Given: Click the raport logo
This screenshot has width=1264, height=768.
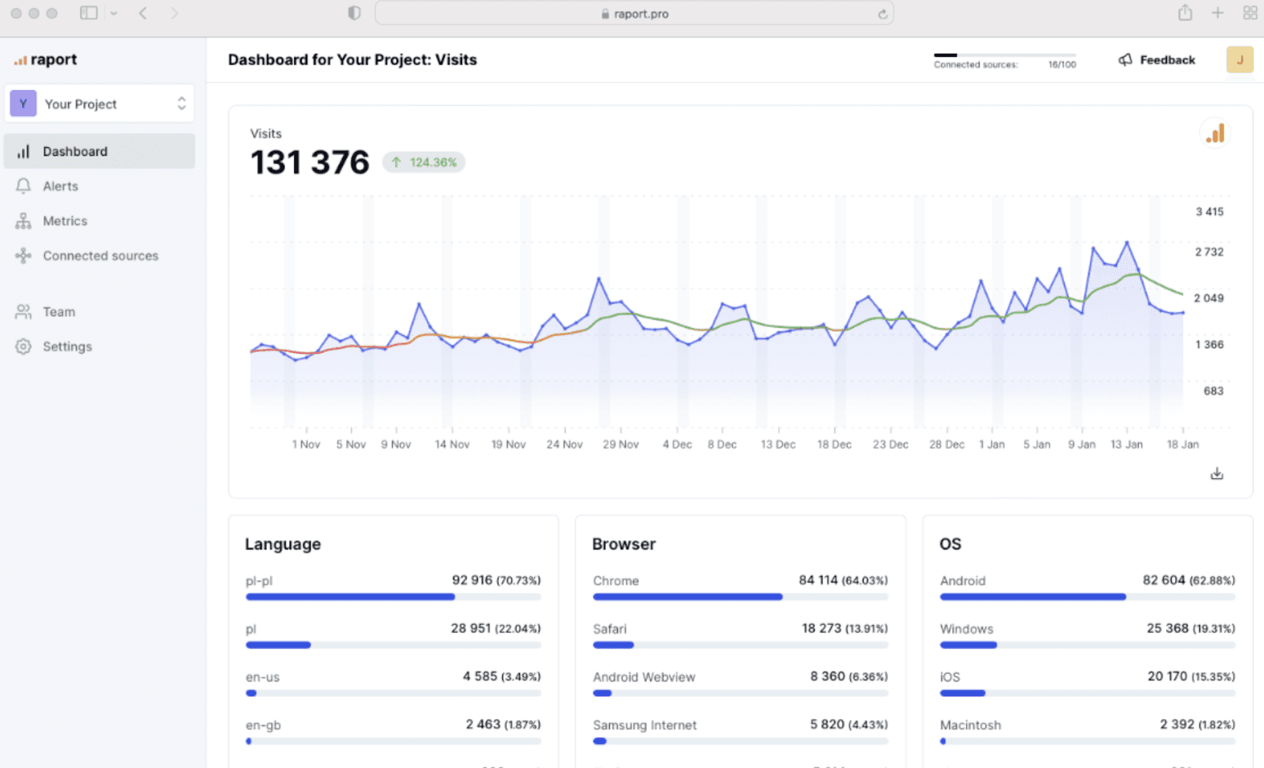Looking at the screenshot, I should point(46,60).
